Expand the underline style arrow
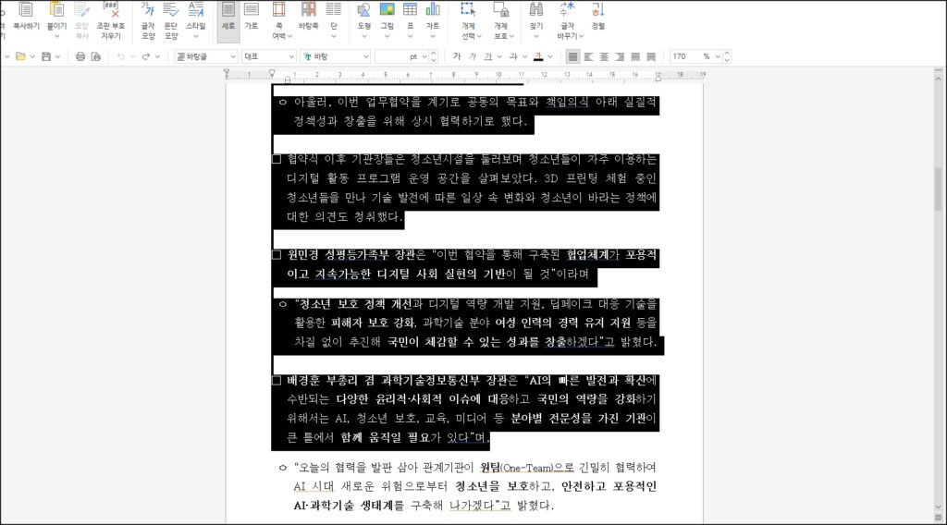Image resolution: width=947 pixels, height=525 pixels. click(x=499, y=56)
